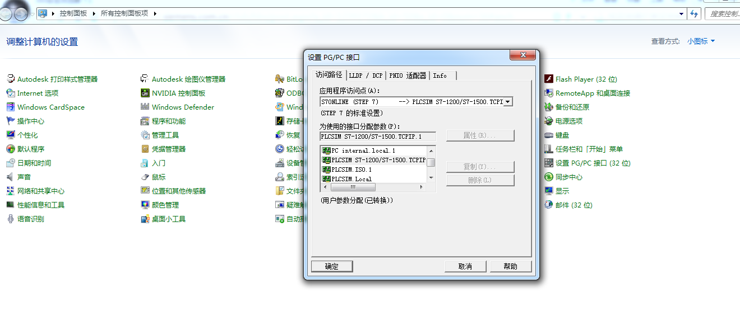Click refresh button beside address bar
The image size is (740, 311).
click(x=695, y=13)
